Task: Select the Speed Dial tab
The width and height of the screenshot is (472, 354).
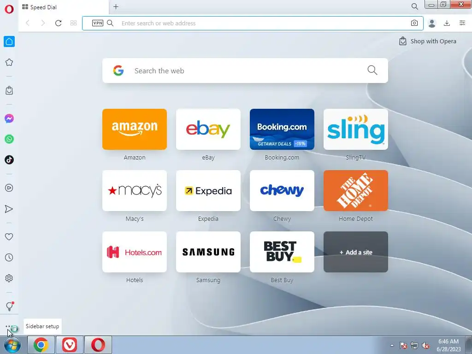Action: [63, 7]
